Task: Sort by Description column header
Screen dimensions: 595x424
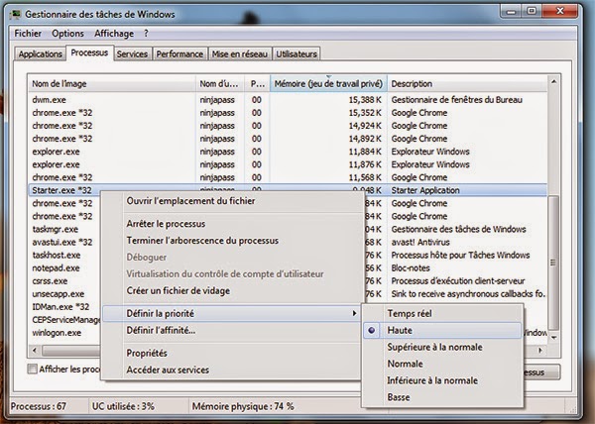Action: point(467,84)
